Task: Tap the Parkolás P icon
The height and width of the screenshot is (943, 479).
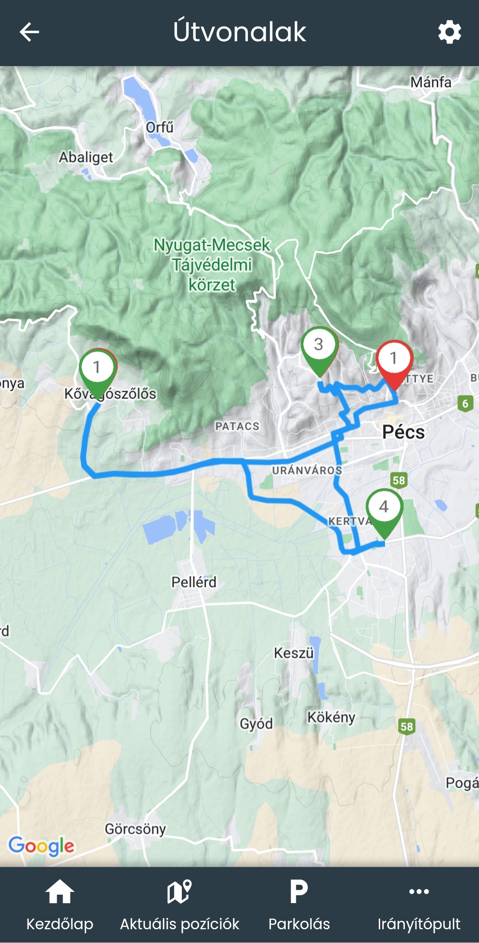Action: (x=299, y=891)
